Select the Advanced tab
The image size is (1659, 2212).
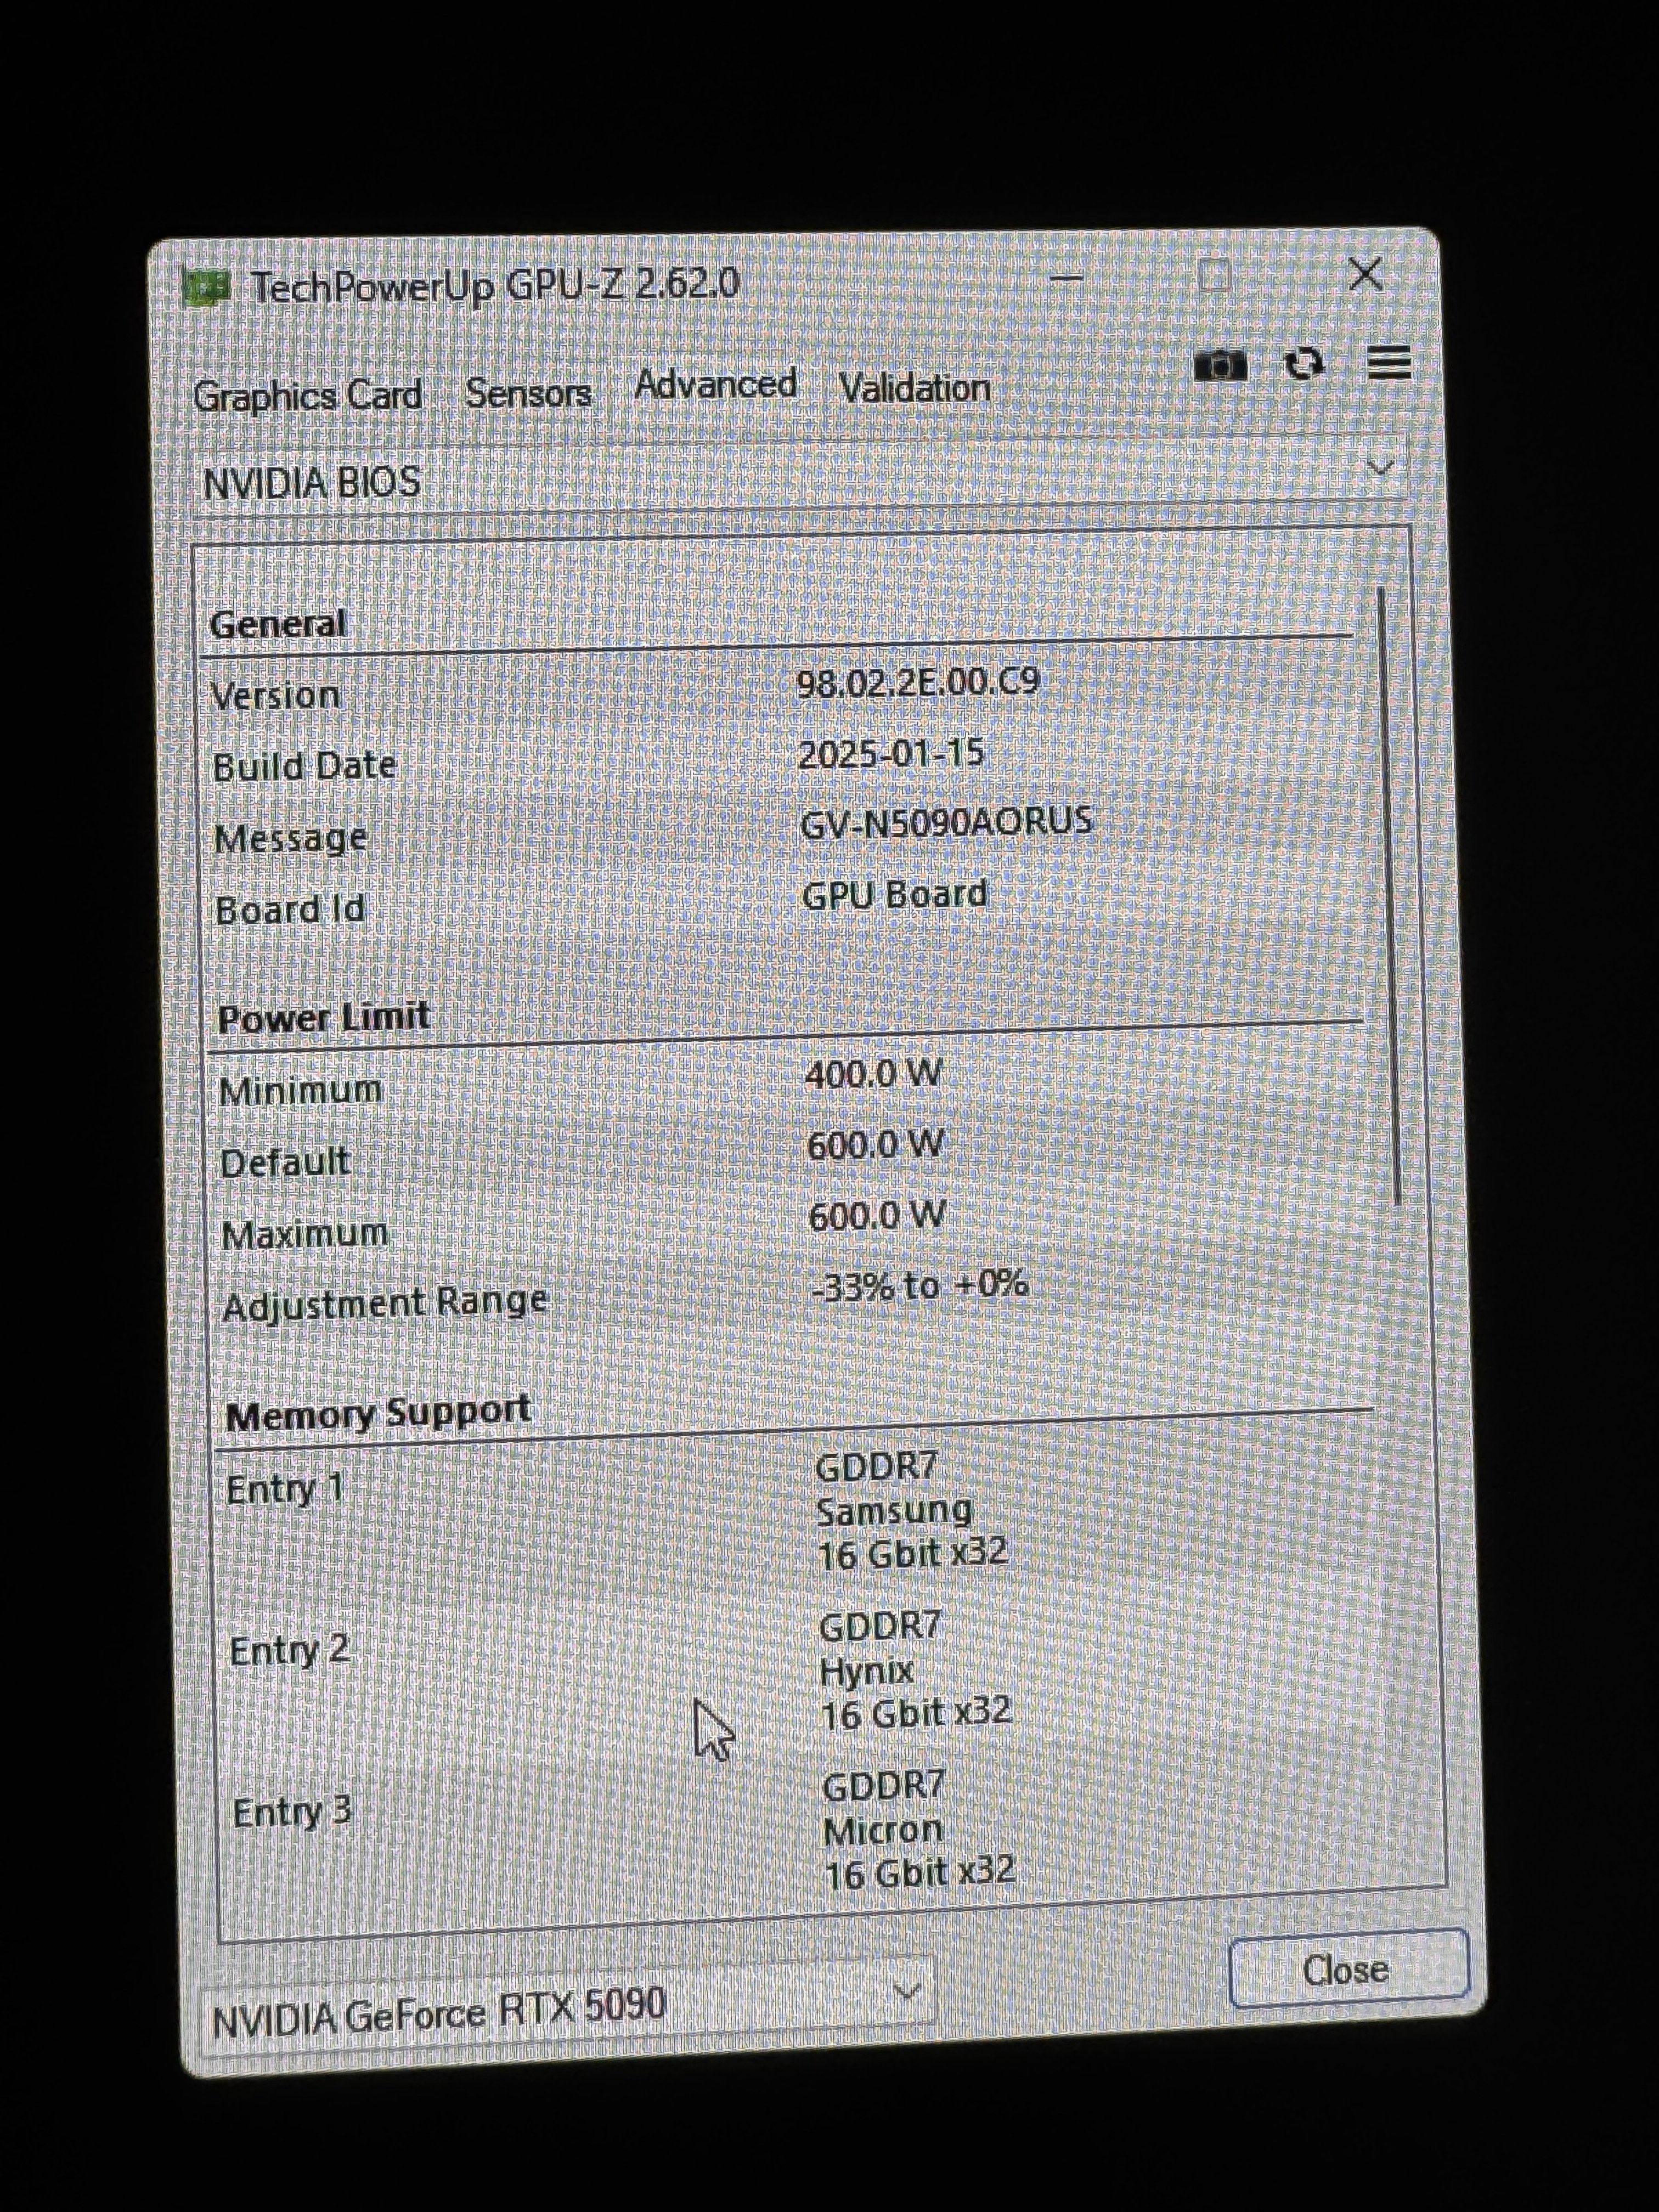[x=715, y=384]
